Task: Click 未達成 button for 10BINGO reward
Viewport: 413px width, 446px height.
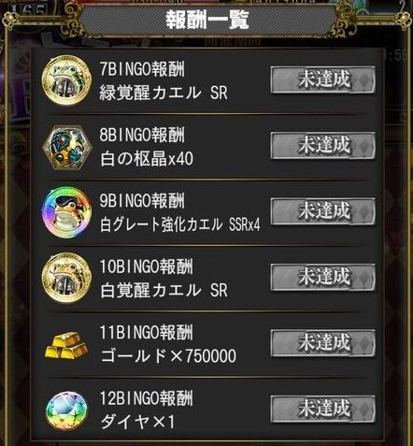Action: coord(323,277)
